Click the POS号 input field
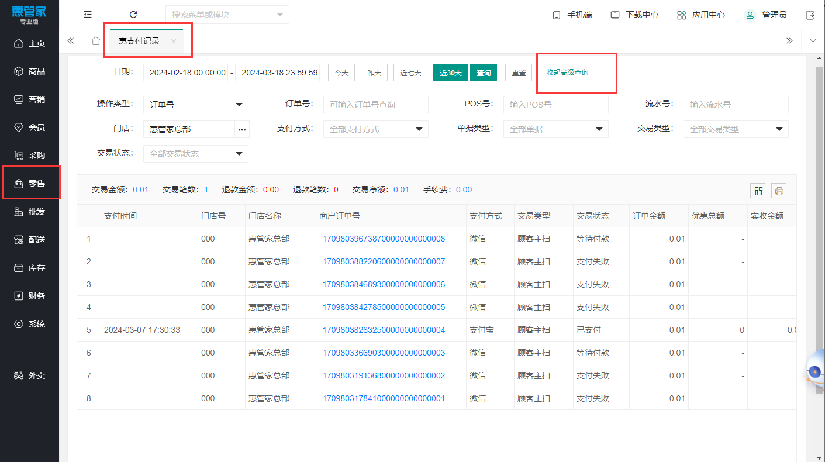Image resolution: width=825 pixels, height=462 pixels. [556, 105]
